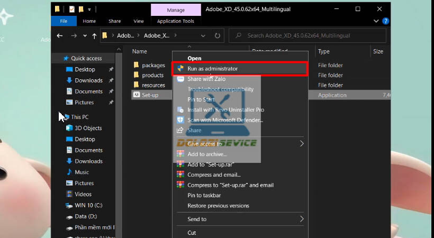Choose Install with Revo Uninstaller Pro

(240, 109)
